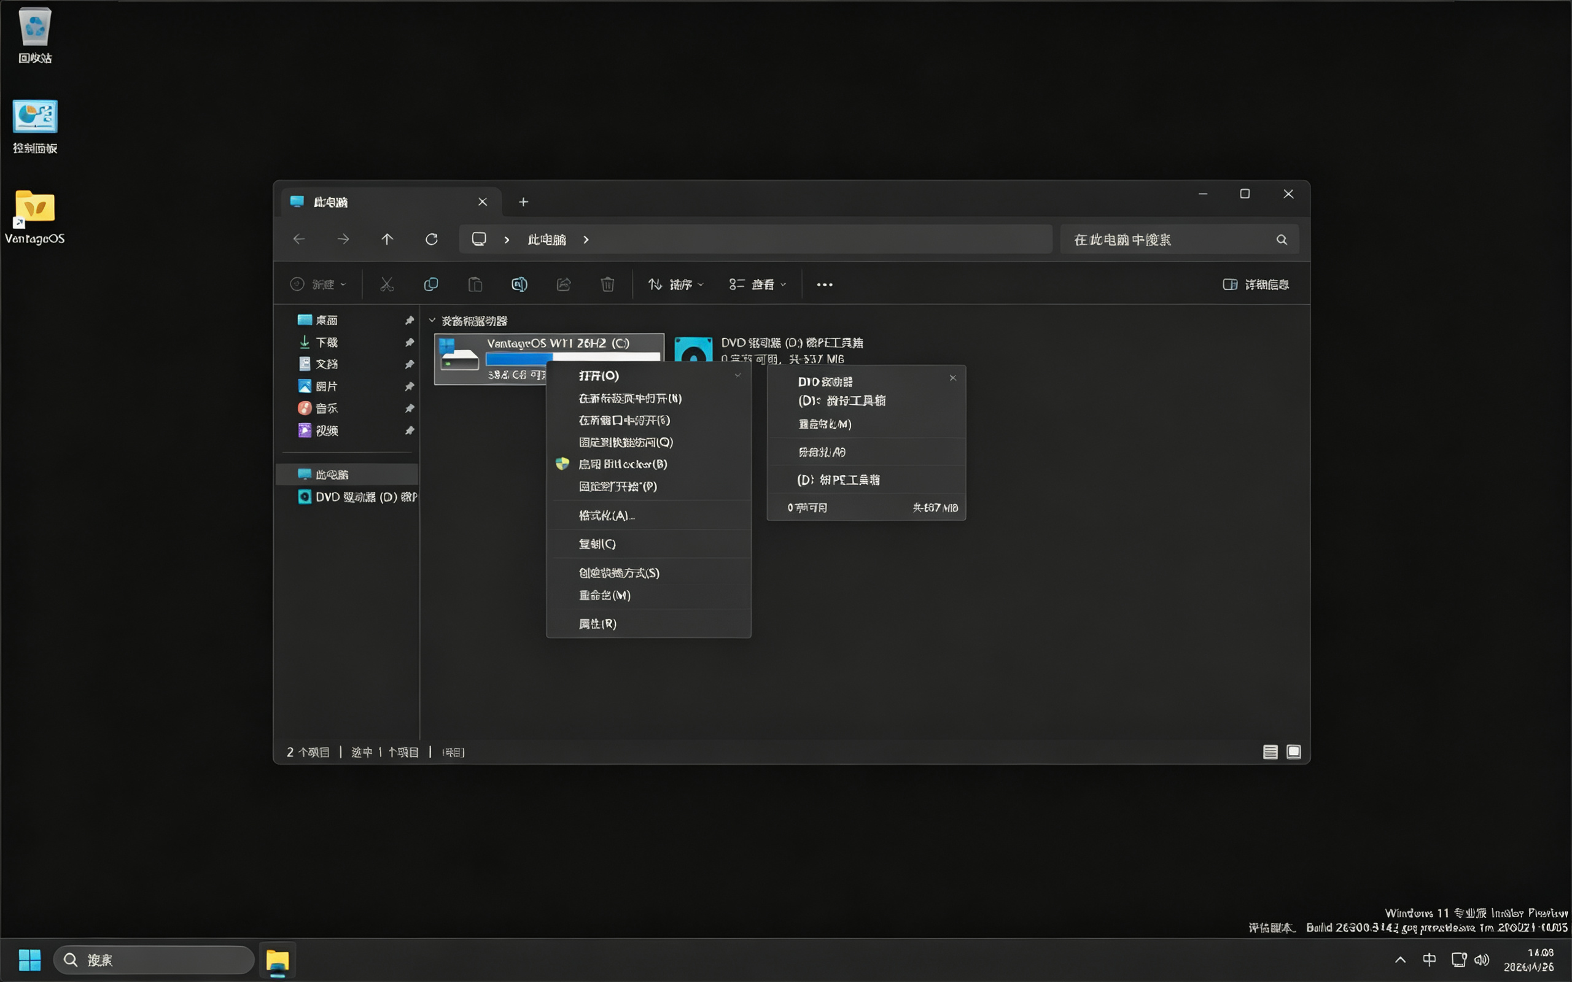This screenshot has width=1572, height=982.
Task: Refresh the This PC view
Action: (431, 239)
